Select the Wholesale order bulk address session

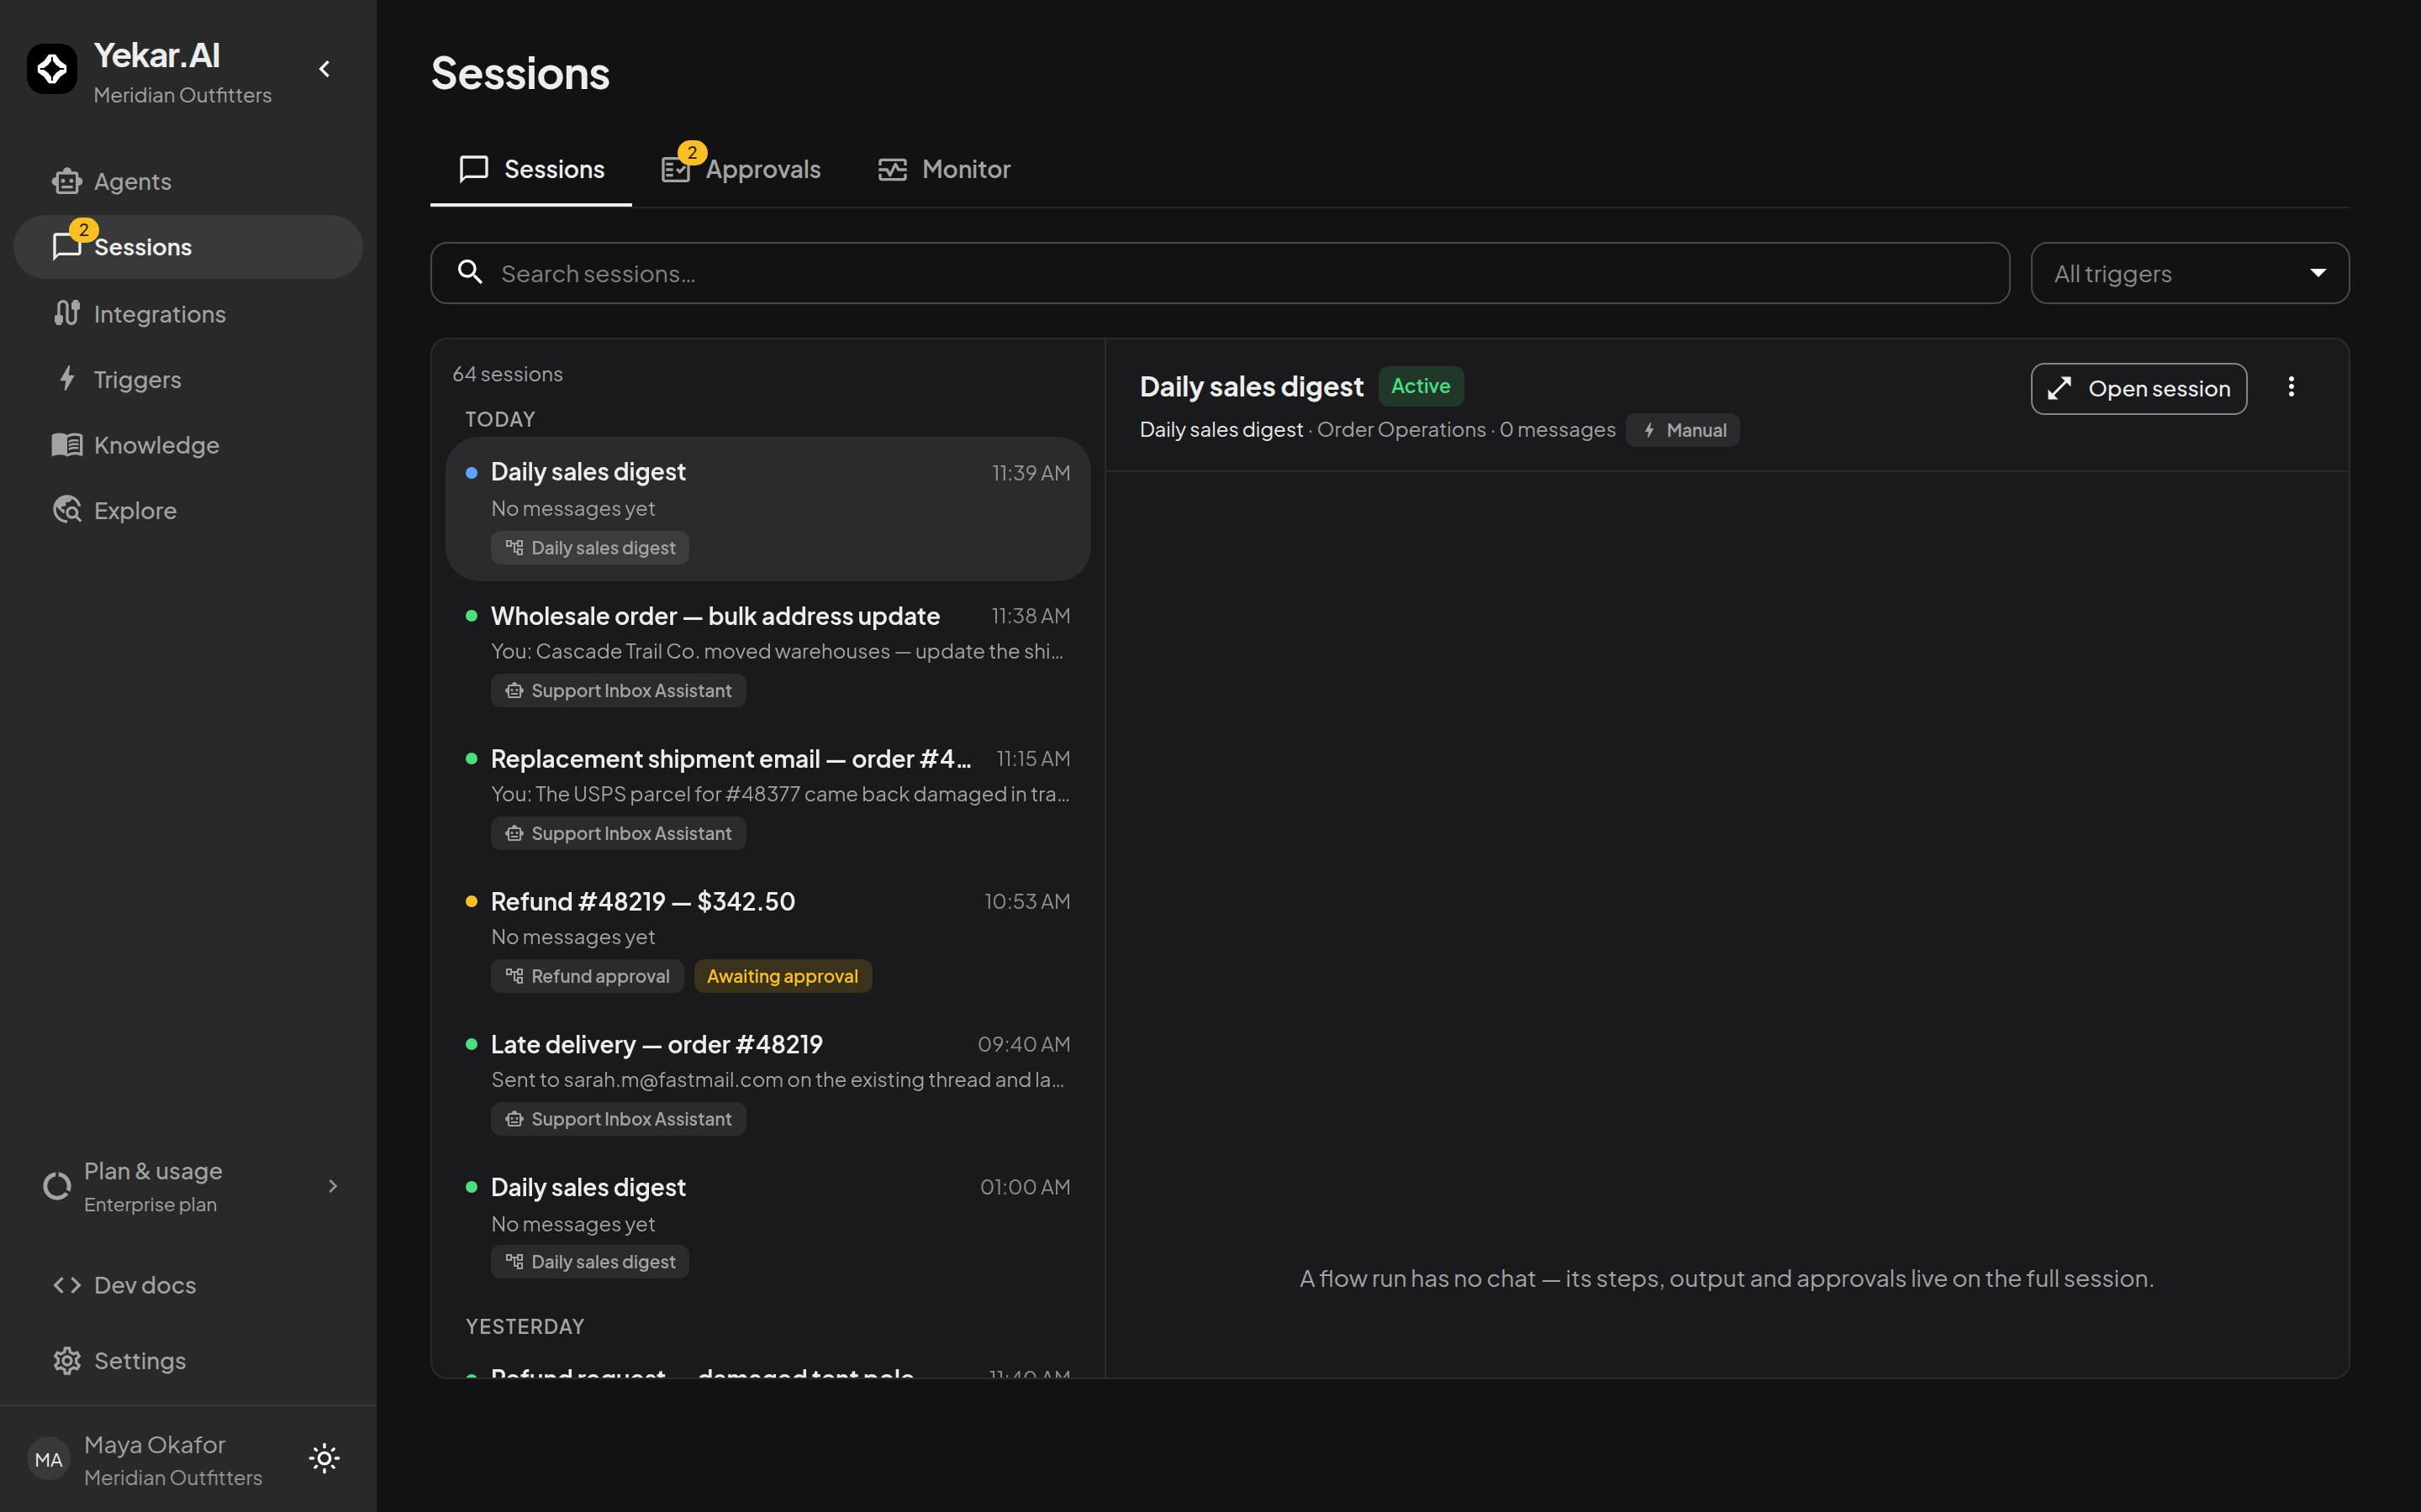768,653
